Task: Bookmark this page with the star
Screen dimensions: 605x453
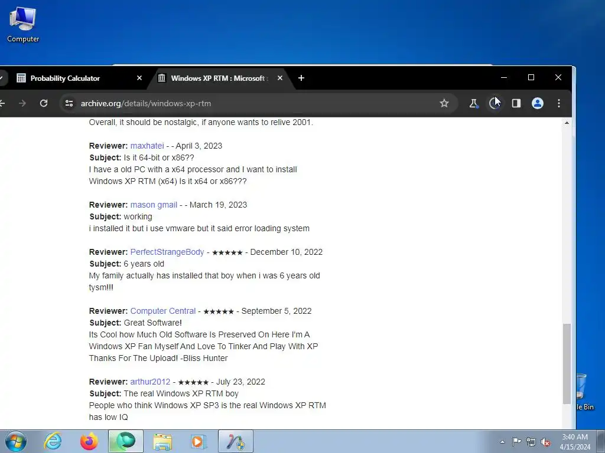Action: [444, 103]
